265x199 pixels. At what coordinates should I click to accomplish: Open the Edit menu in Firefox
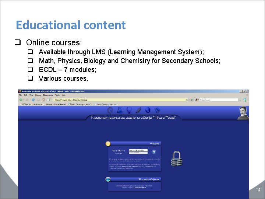click(25, 95)
